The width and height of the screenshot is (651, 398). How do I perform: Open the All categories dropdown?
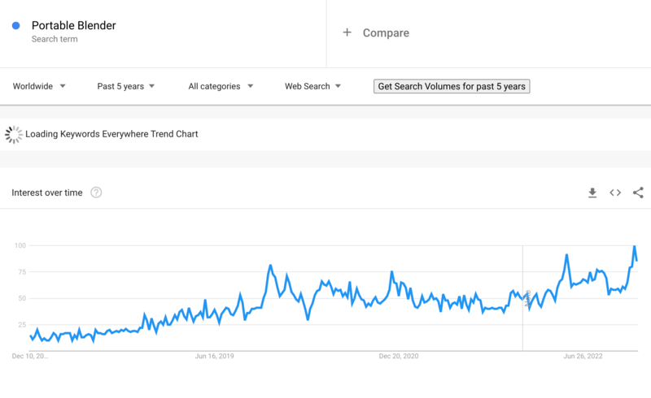point(221,86)
